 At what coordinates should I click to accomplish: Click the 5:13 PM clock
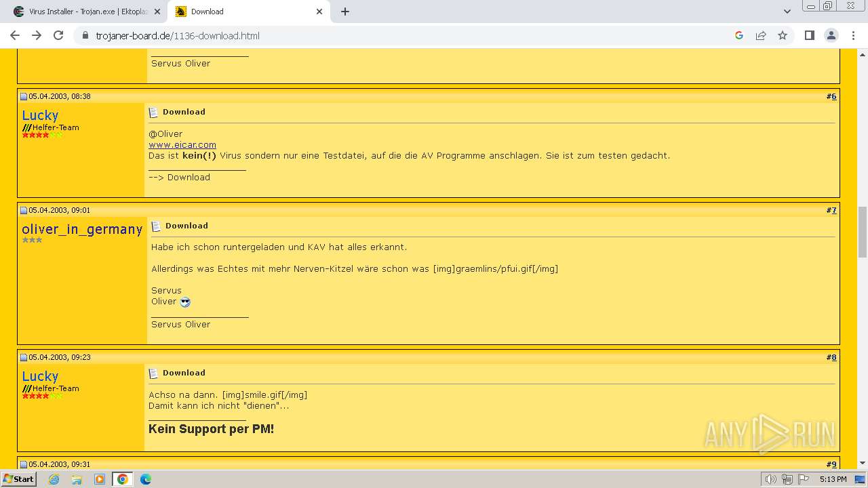point(833,479)
